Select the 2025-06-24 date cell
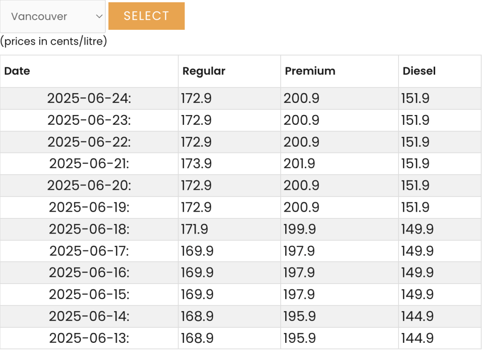This screenshot has width=482, height=350. (x=89, y=99)
